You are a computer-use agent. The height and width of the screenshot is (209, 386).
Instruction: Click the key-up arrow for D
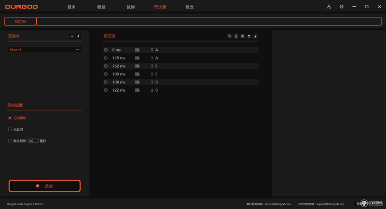pos(152,90)
